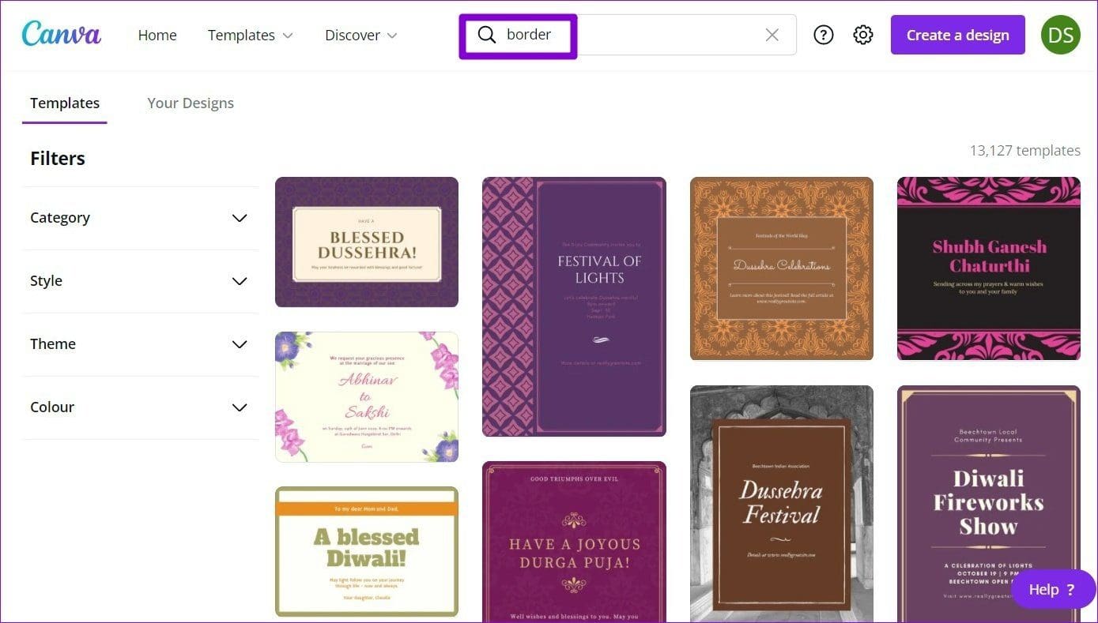The height and width of the screenshot is (623, 1098).
Task: Open the settings gear icon
Action: pos(863,35)
